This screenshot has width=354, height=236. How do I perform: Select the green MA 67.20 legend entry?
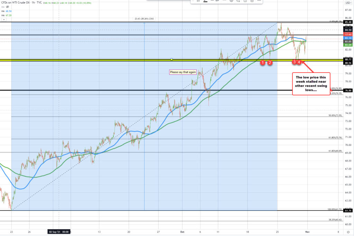click(6, 16)
